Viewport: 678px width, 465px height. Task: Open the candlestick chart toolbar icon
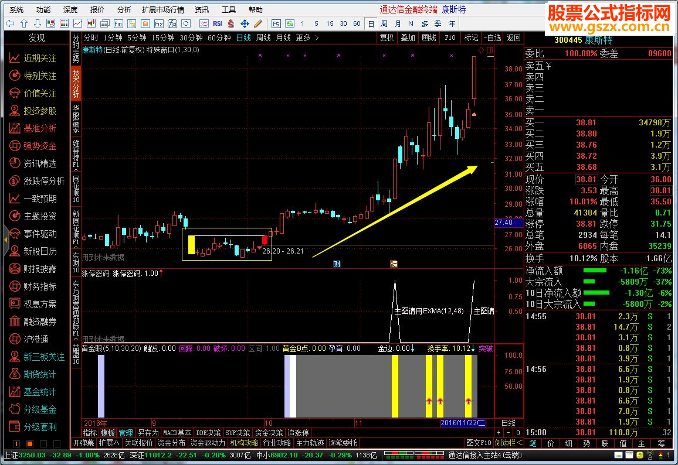coord(91,23)
